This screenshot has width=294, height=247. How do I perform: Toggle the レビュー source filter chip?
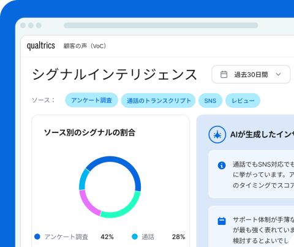tap(243, 101)
